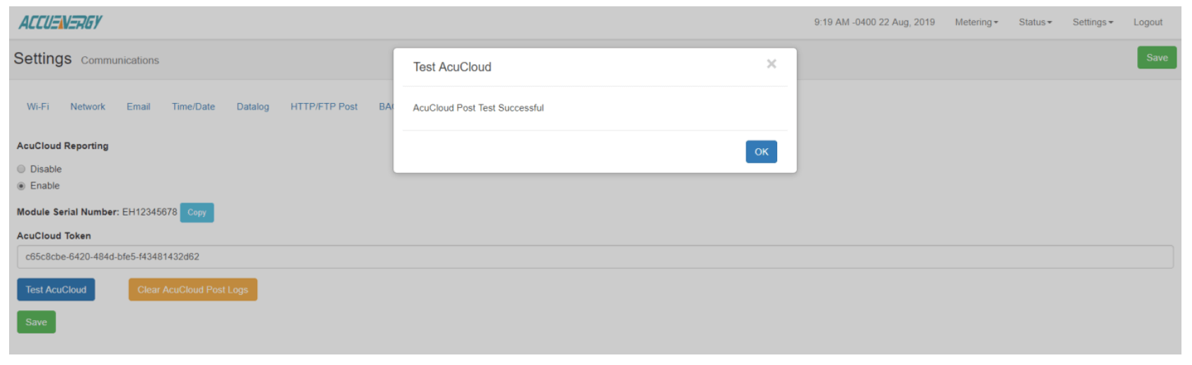Switch to HTTP/FTP Post tab
The width and height of the screenshot is (1192, 365).
[x=324, y=107]
